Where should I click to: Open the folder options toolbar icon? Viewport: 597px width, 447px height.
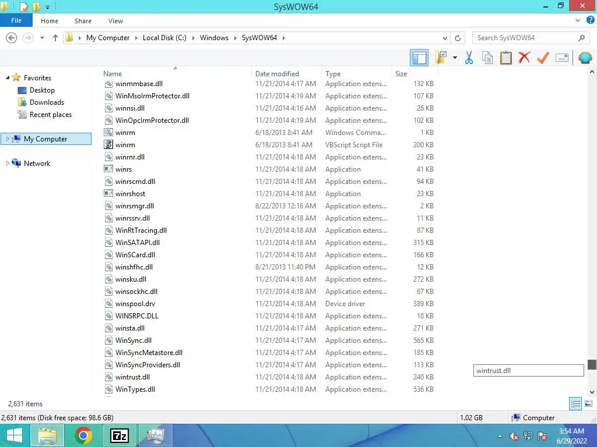click(x=441, y=58)
